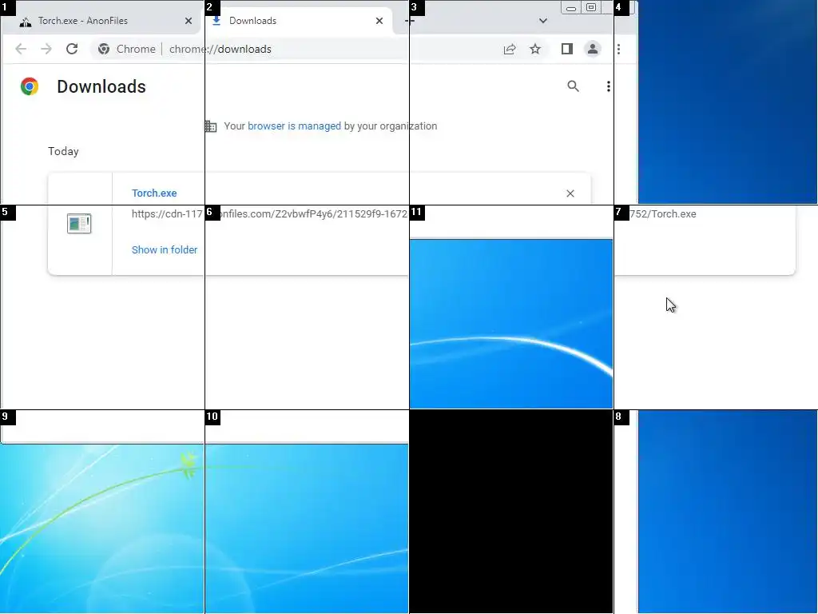Viewport: 818px width, 614px height.
Task: Click the Torch.exe file icon
Action: tap(79, 224)
